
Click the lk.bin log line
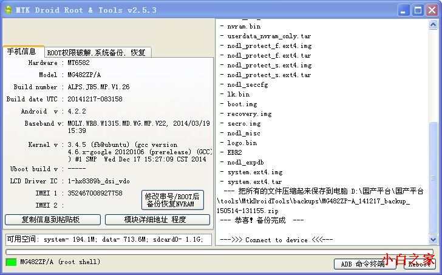pyautogui.click(x=235, y=94)
